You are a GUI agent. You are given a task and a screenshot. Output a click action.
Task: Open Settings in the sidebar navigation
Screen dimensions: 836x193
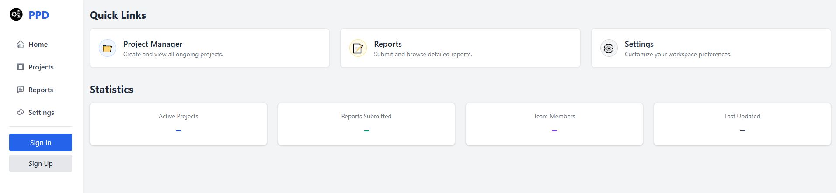[x=41, y=112]
